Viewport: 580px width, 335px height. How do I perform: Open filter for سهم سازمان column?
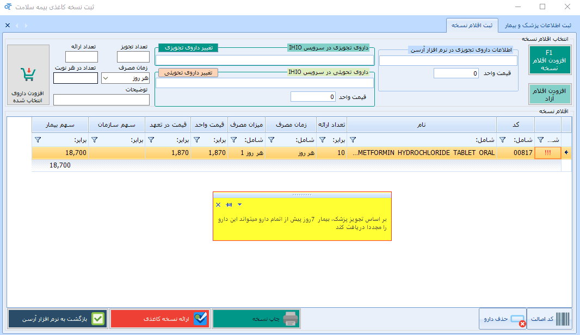point(94,140)
